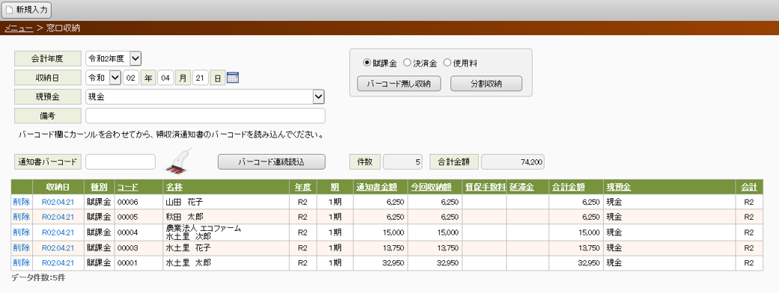Select the 使用料 radio button

click(x=446, y=63)
